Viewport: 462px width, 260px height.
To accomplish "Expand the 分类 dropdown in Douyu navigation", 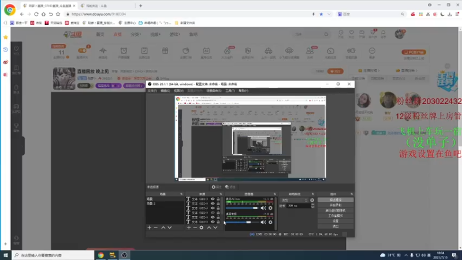I will (x=136, y=35).
